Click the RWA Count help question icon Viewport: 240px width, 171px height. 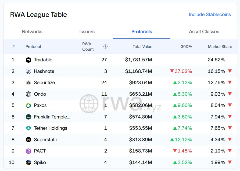105,47
